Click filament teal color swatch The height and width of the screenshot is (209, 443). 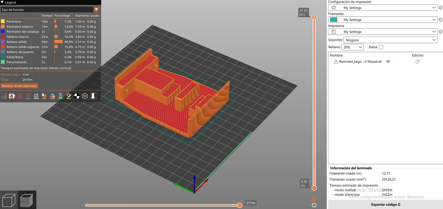point(334,20)
